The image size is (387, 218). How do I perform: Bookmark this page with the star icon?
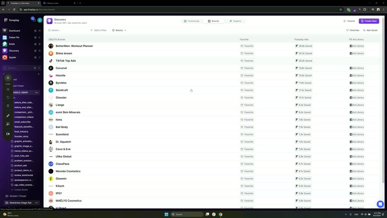(341, 9)
